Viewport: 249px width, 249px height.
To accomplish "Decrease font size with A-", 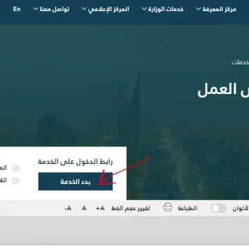I will pos(68,208).
